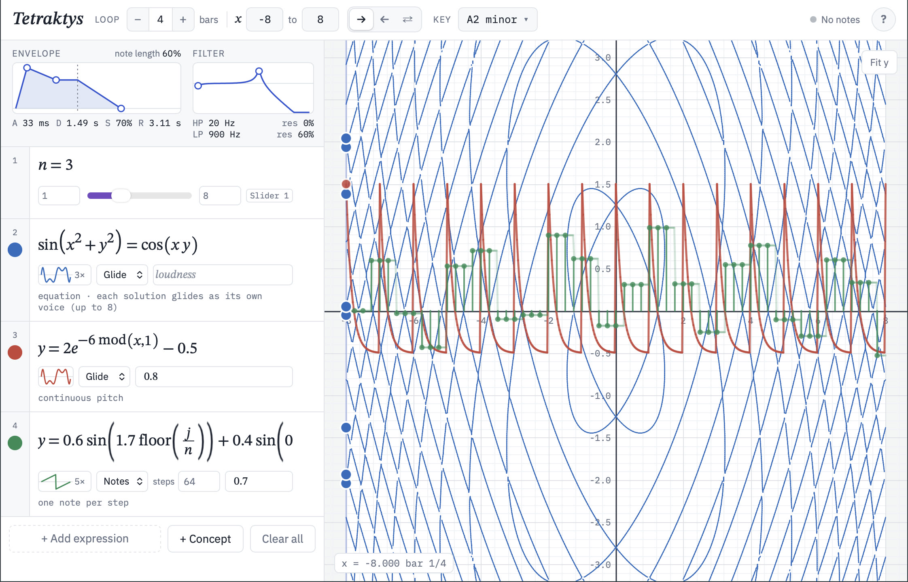The height and width of the screenshot is (582, 908).
Task: Click the Fit y button
Action: [x=879, y=63]
